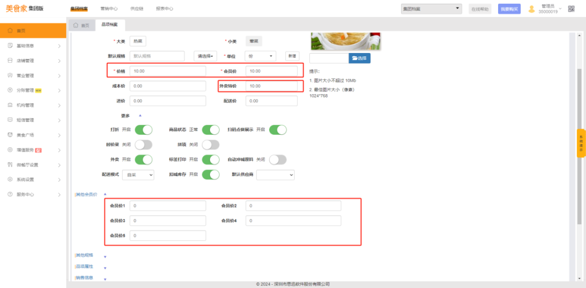
Task: Click the 默认规格 text input
Action: coord(157,56)
